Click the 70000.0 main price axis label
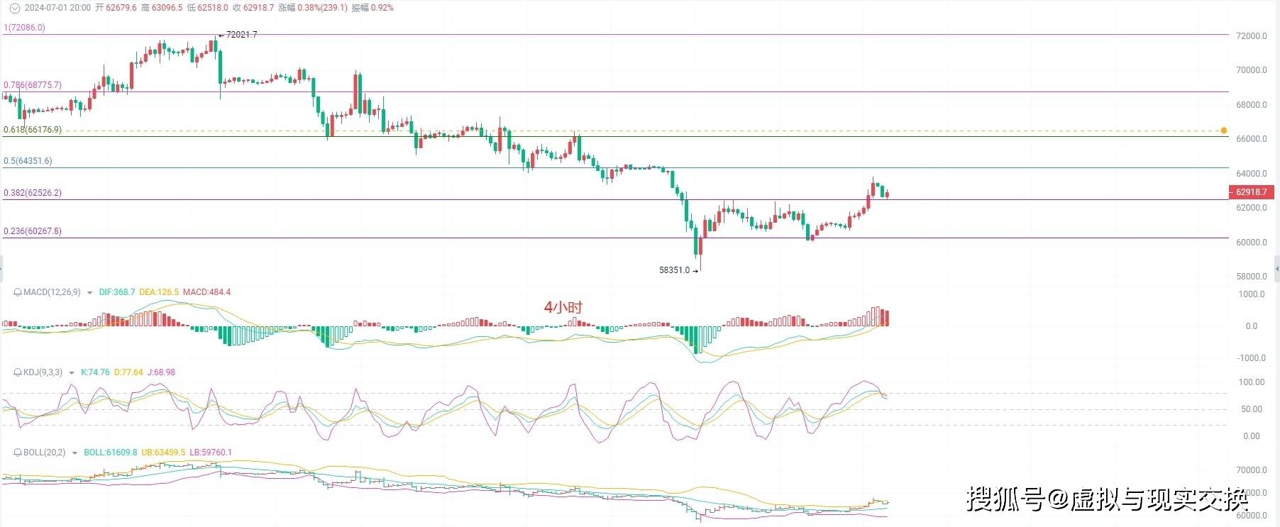 [1252, 70]
